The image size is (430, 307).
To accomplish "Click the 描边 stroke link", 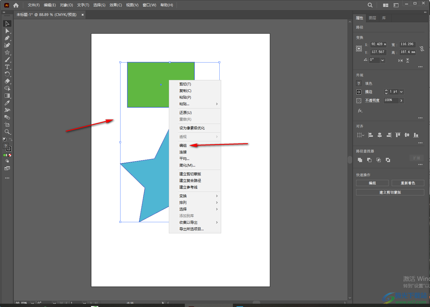I will pyautogui.click(x=369, y=92).
